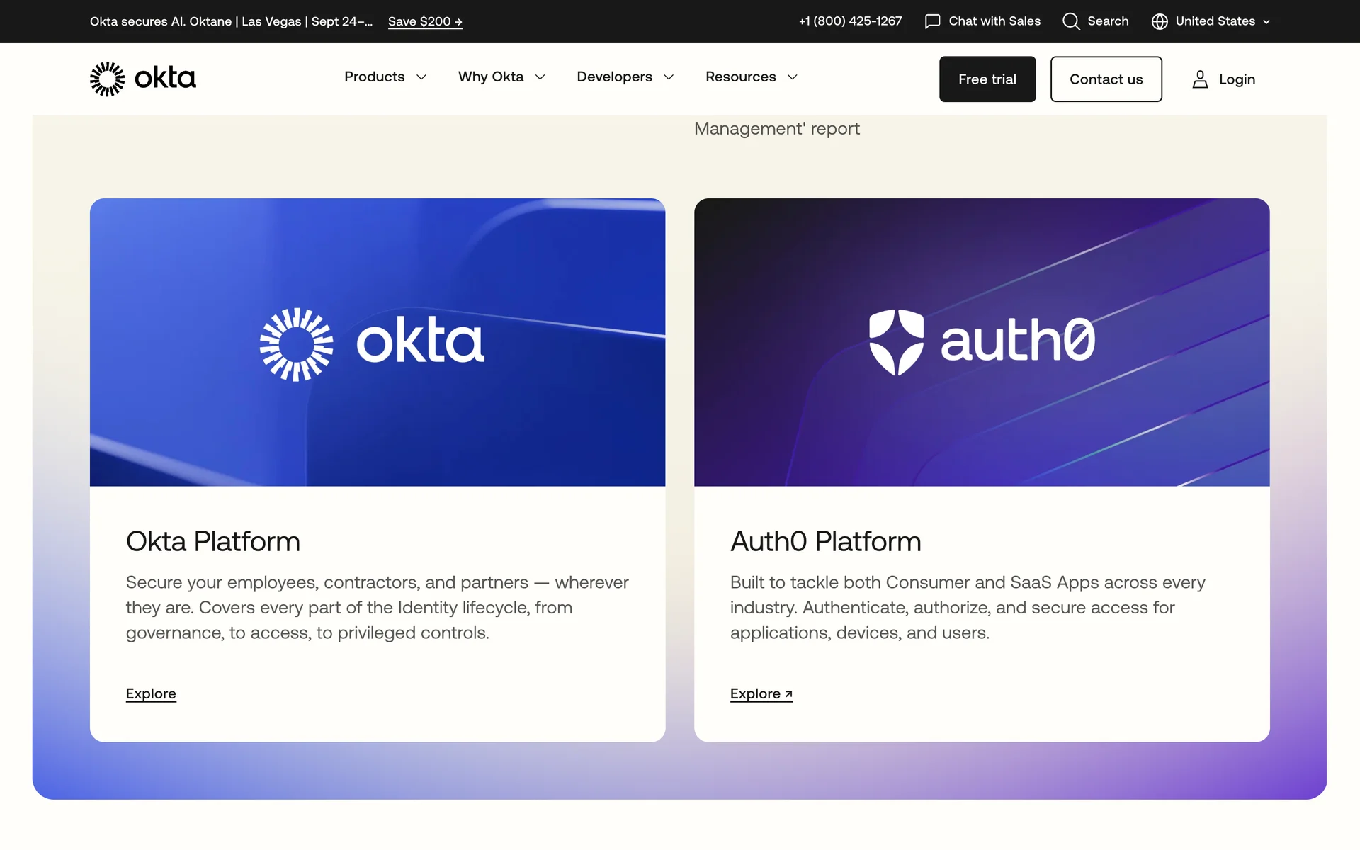Open the Developers menu

coord(614,76)
